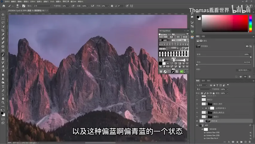The height and width of the screenshot is (144, 255).
Task: Create new group folder icon
Action: [241, 142]
